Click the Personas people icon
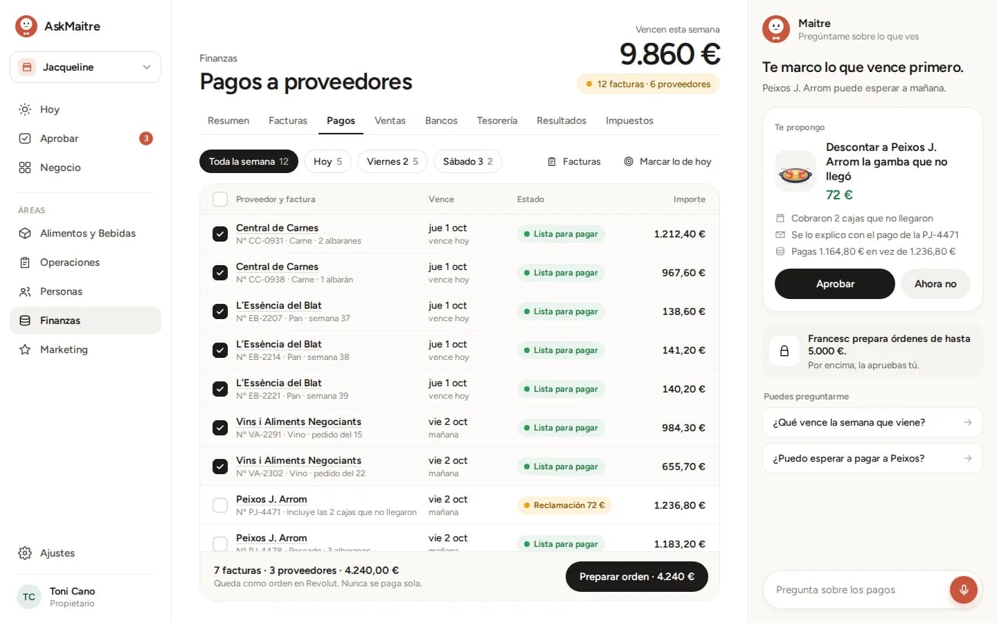 (25, 291)
